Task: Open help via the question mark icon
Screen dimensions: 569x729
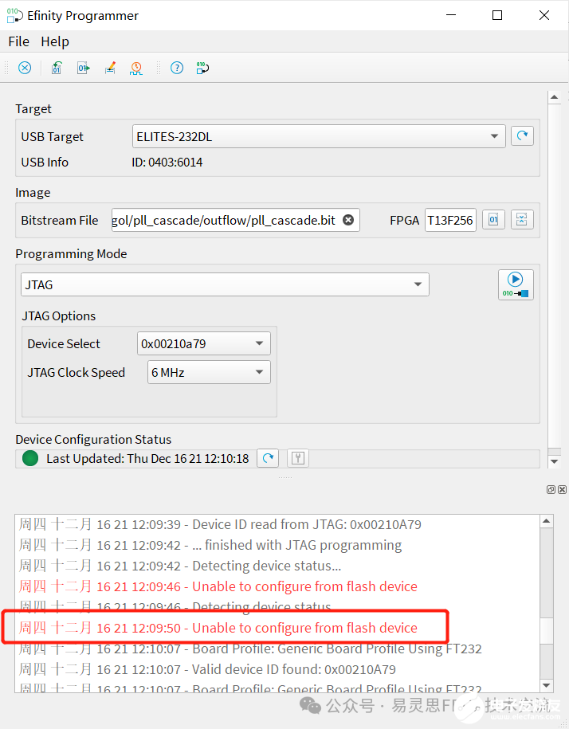Action: pos(177,68)
